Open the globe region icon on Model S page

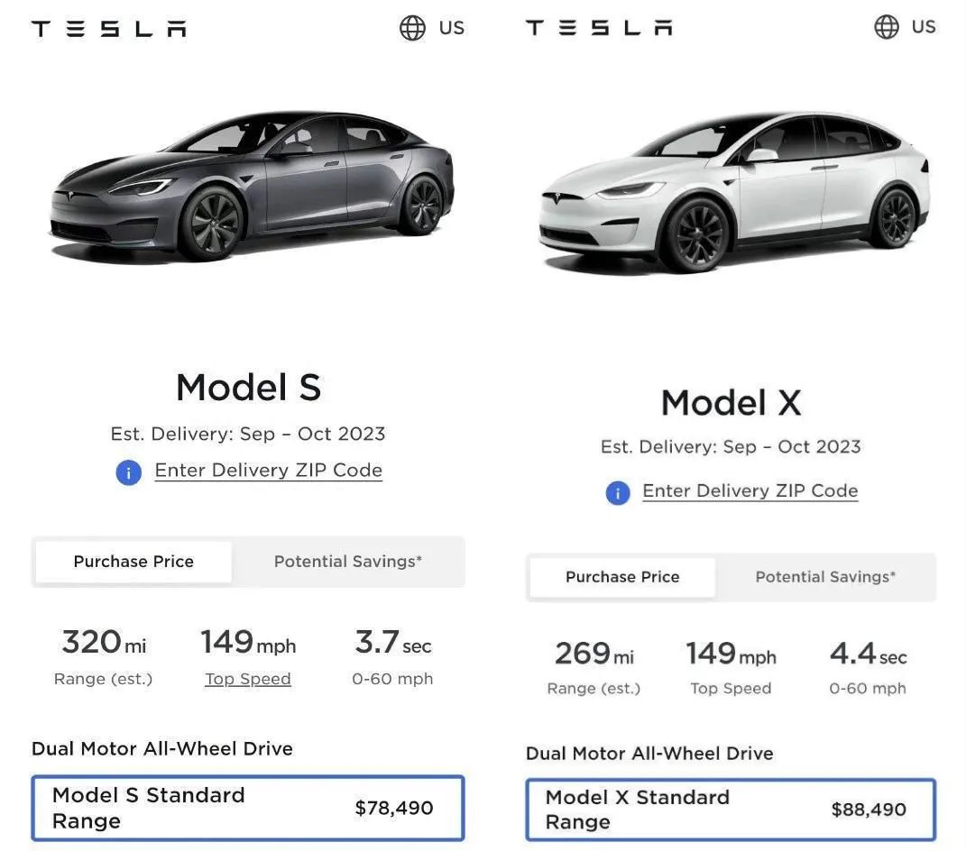[x=412, y=28]
